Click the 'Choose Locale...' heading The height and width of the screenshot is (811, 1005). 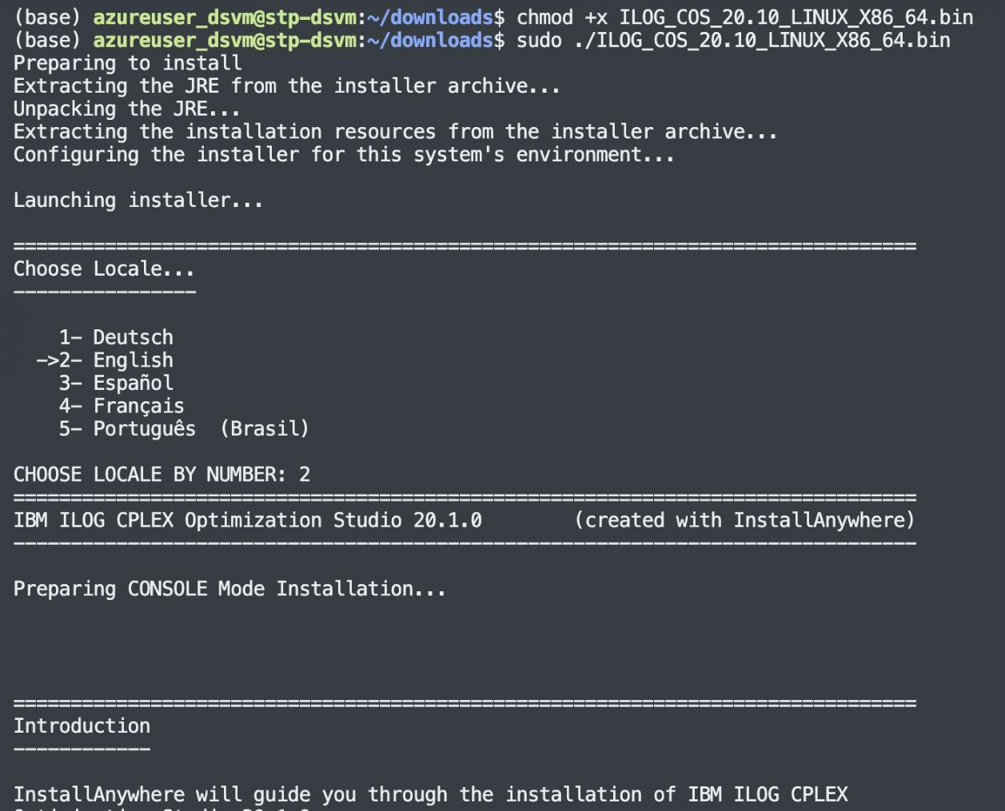pos(104,268)
